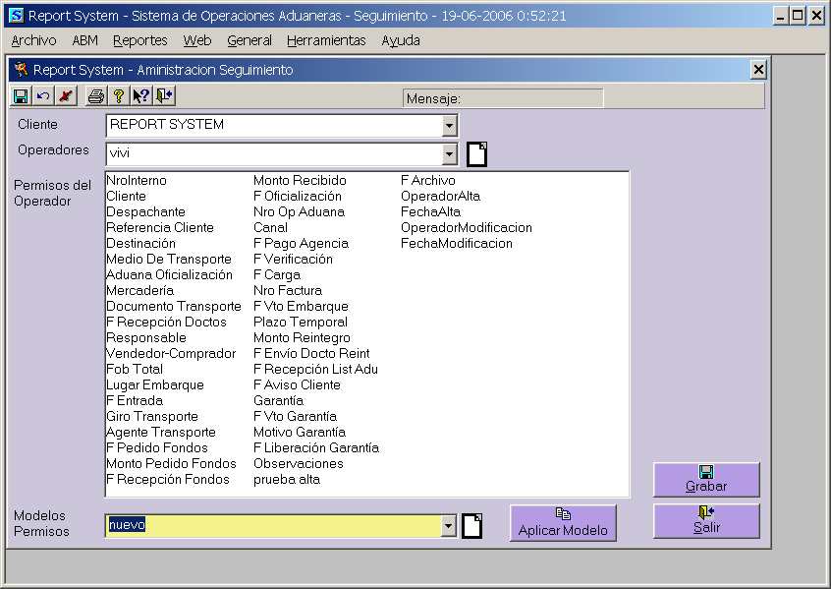Open the General menu
Screen dimensions: 831x589
click(249, 40)
